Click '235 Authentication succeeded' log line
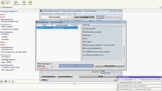 (92, 32)
